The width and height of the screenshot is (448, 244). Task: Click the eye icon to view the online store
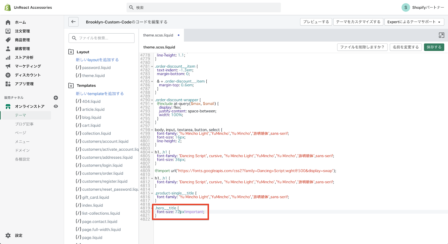click(56, 106)
